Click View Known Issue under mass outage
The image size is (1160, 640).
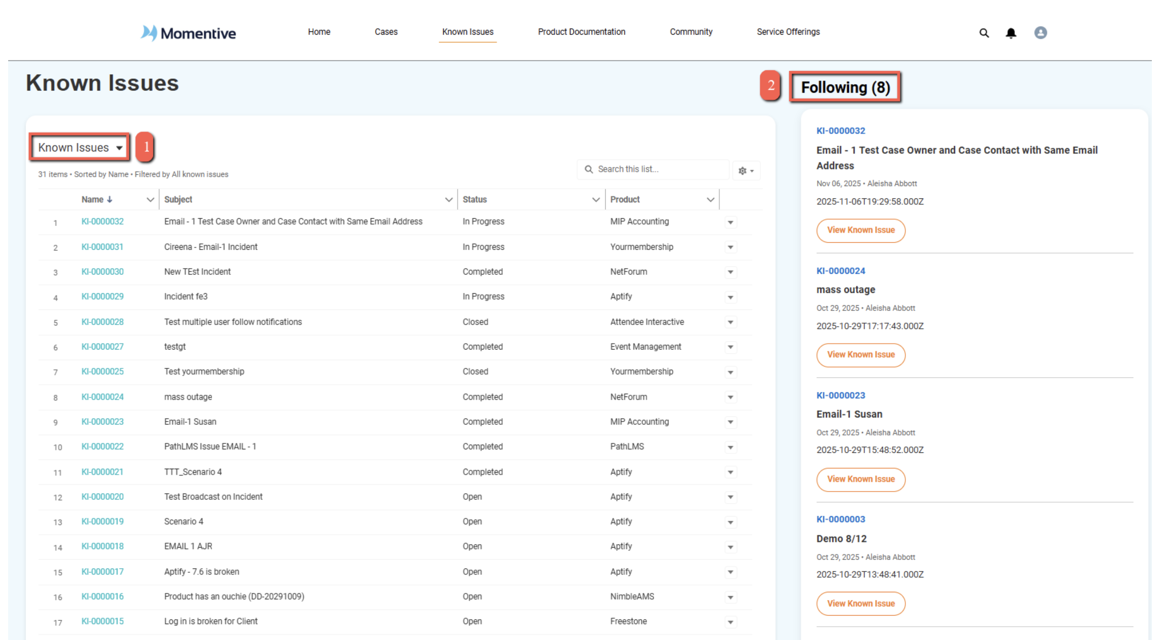[x=861, y=355]
